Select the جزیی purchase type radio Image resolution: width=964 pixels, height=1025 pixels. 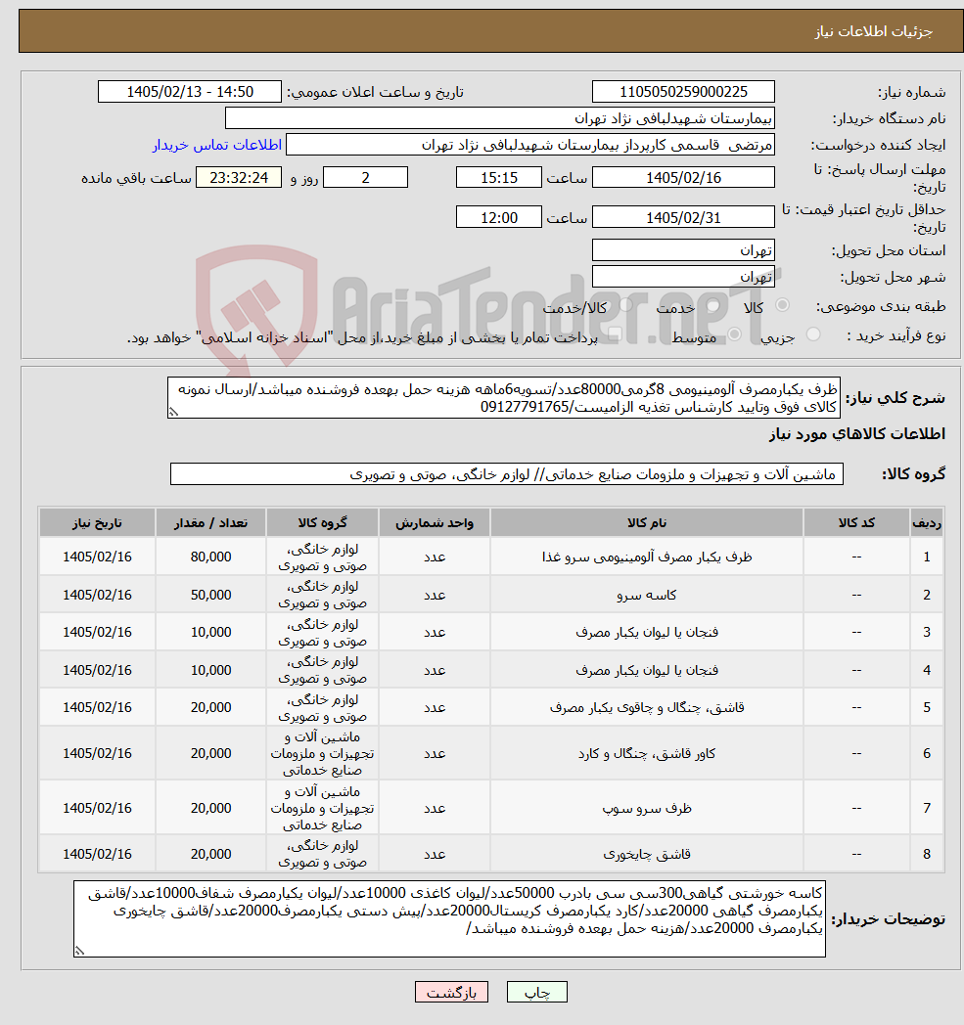coord(813,334)
